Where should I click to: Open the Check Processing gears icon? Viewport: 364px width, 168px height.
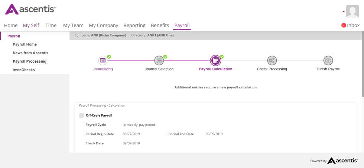[272, 60]
